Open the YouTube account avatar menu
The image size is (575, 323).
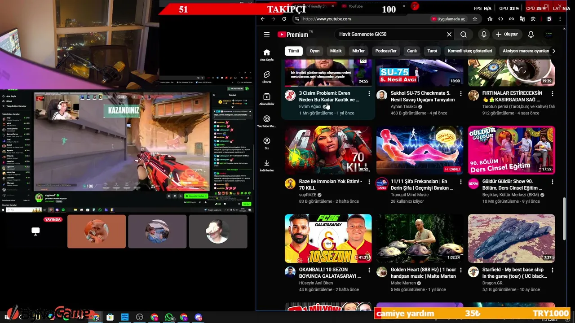tap(548, 35)
